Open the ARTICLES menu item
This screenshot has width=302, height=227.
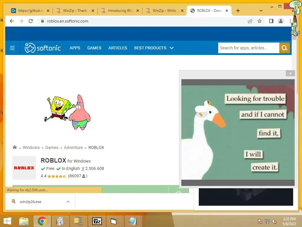[x=118, y=48]
